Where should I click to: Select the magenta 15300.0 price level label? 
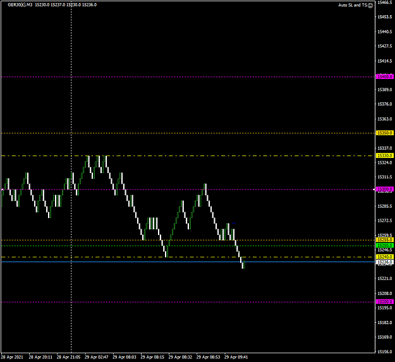point(385,189)
